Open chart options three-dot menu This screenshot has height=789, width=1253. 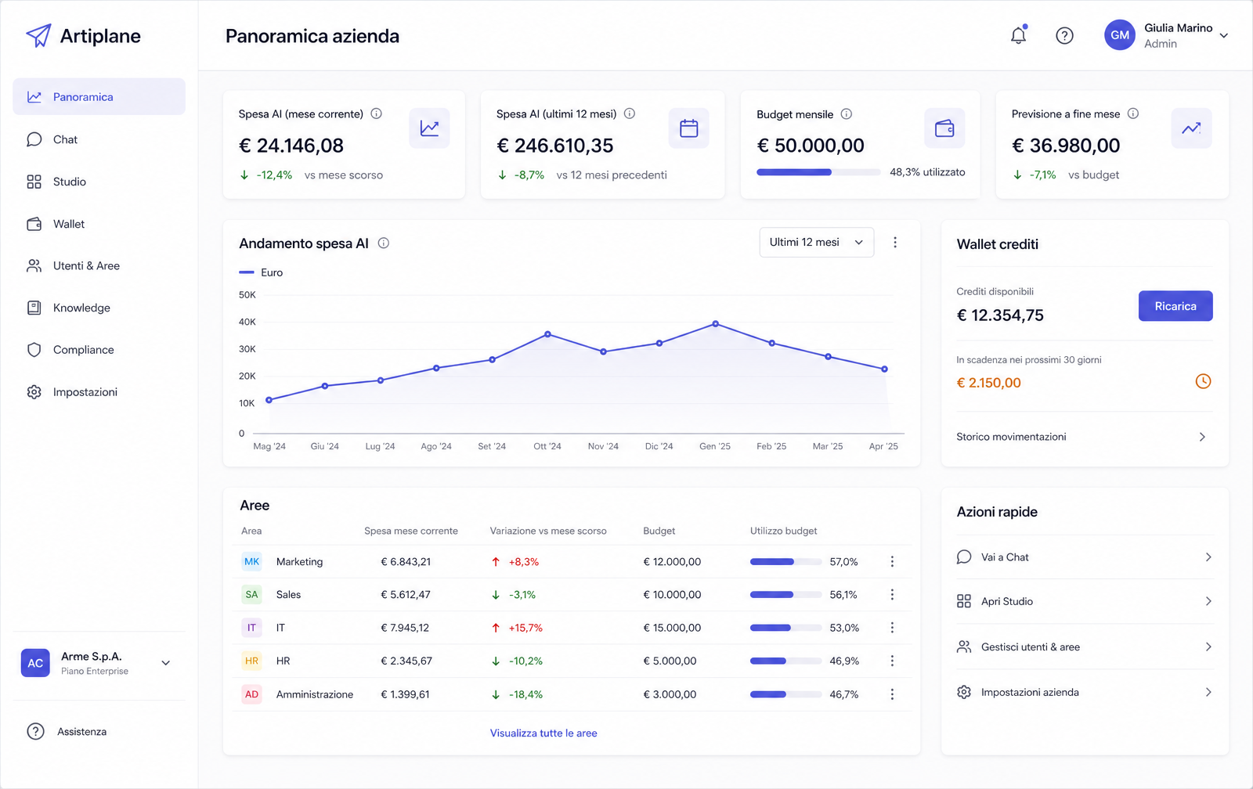895,243
